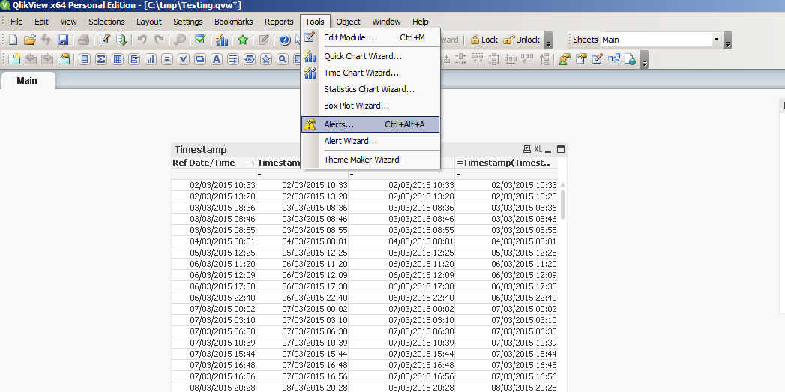The image size is (785, 392).
Task: Open the Bookmarks menu
Action: tap(234, 22)
